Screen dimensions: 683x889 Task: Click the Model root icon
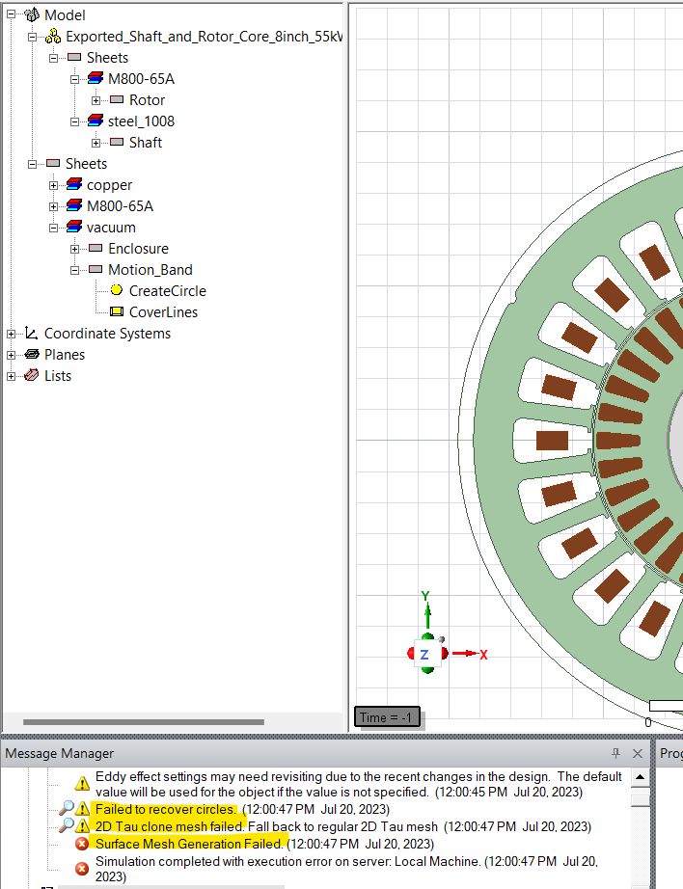click(32, 14)
